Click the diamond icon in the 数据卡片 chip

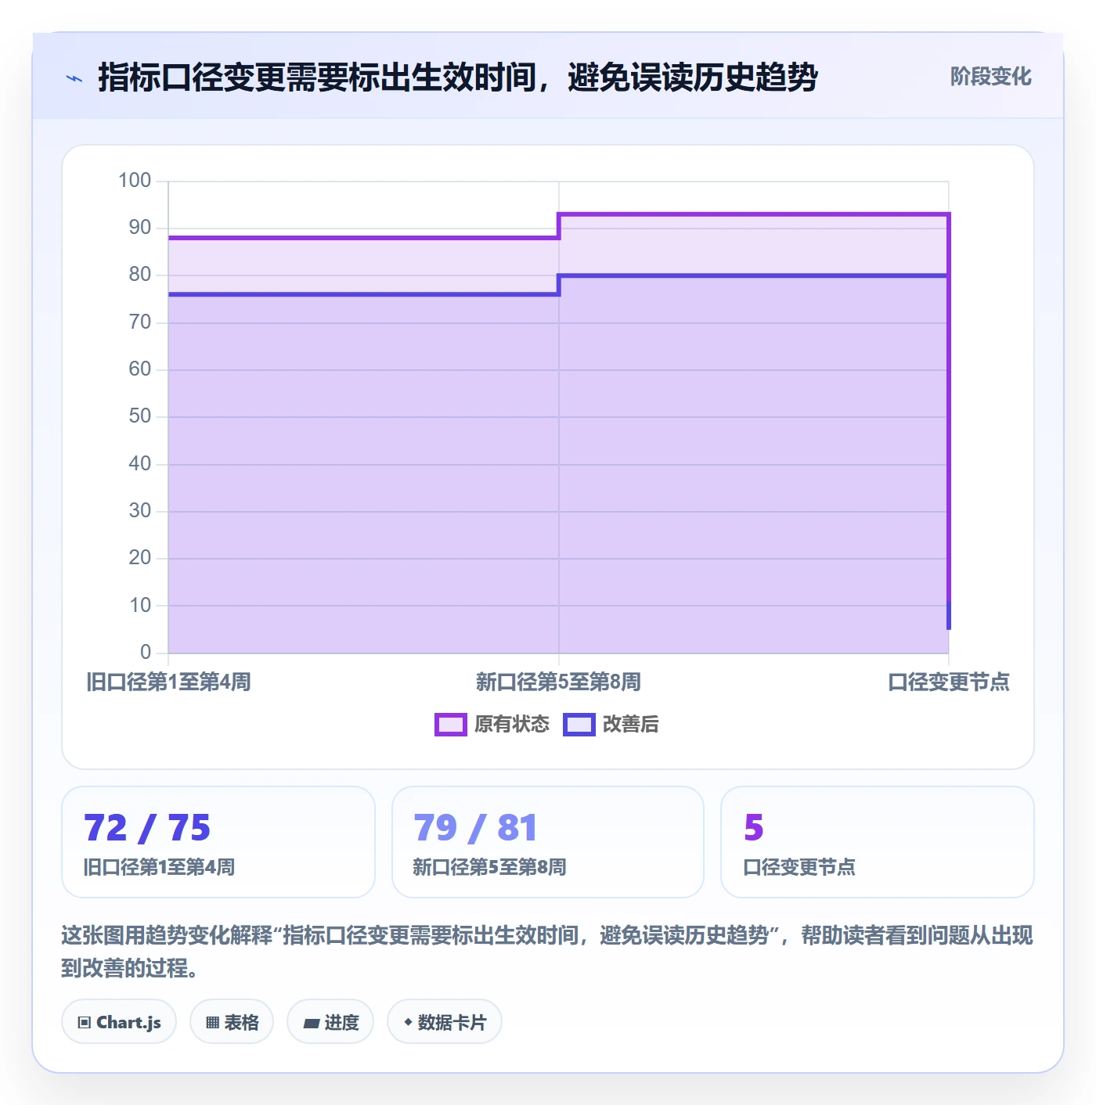tap(408, 1022)
